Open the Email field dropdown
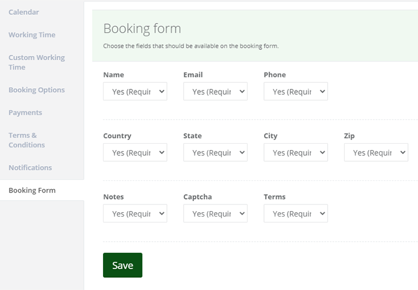This screenshot has width=418, height=290. [x=215, y=91]
